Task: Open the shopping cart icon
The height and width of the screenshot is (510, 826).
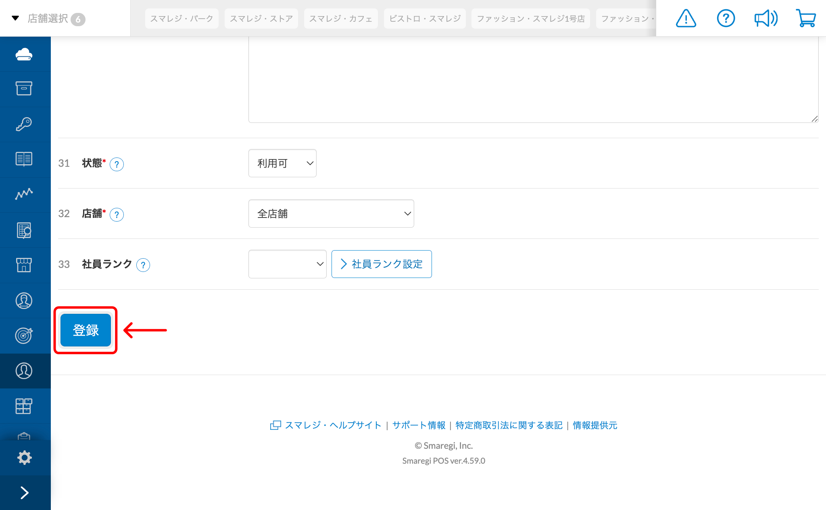Action: pyautogui.click(x=805, y=19)
